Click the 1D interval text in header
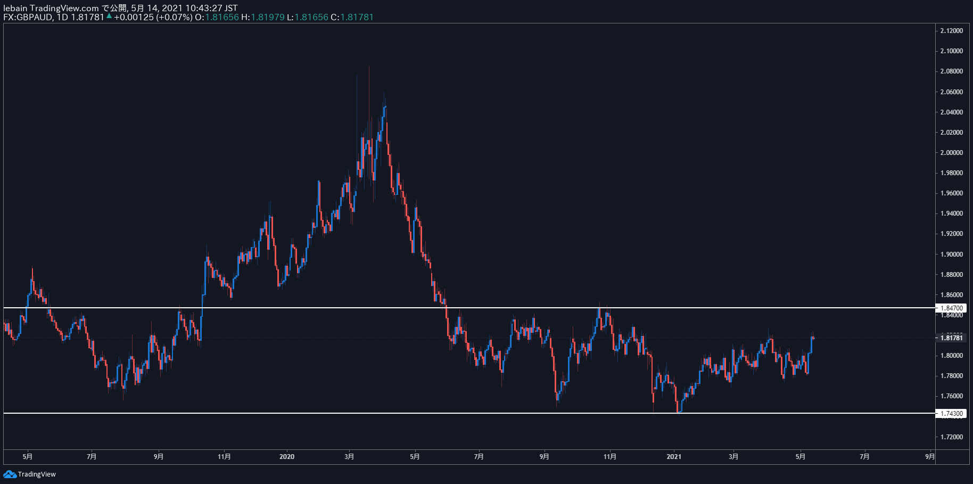 62,17
